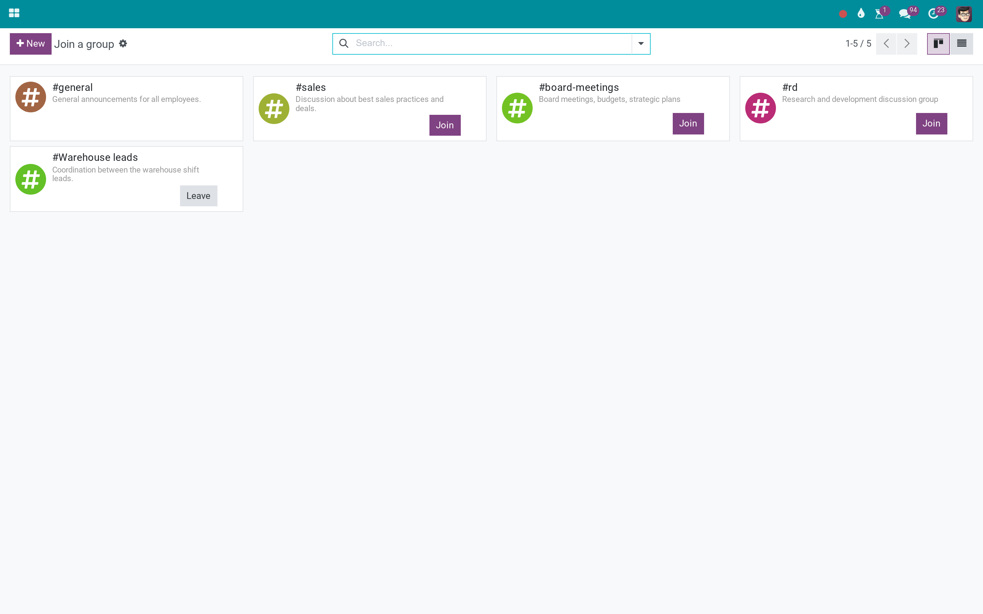
Task: Click the #board-meetings channel title
Action: [579, 87]
